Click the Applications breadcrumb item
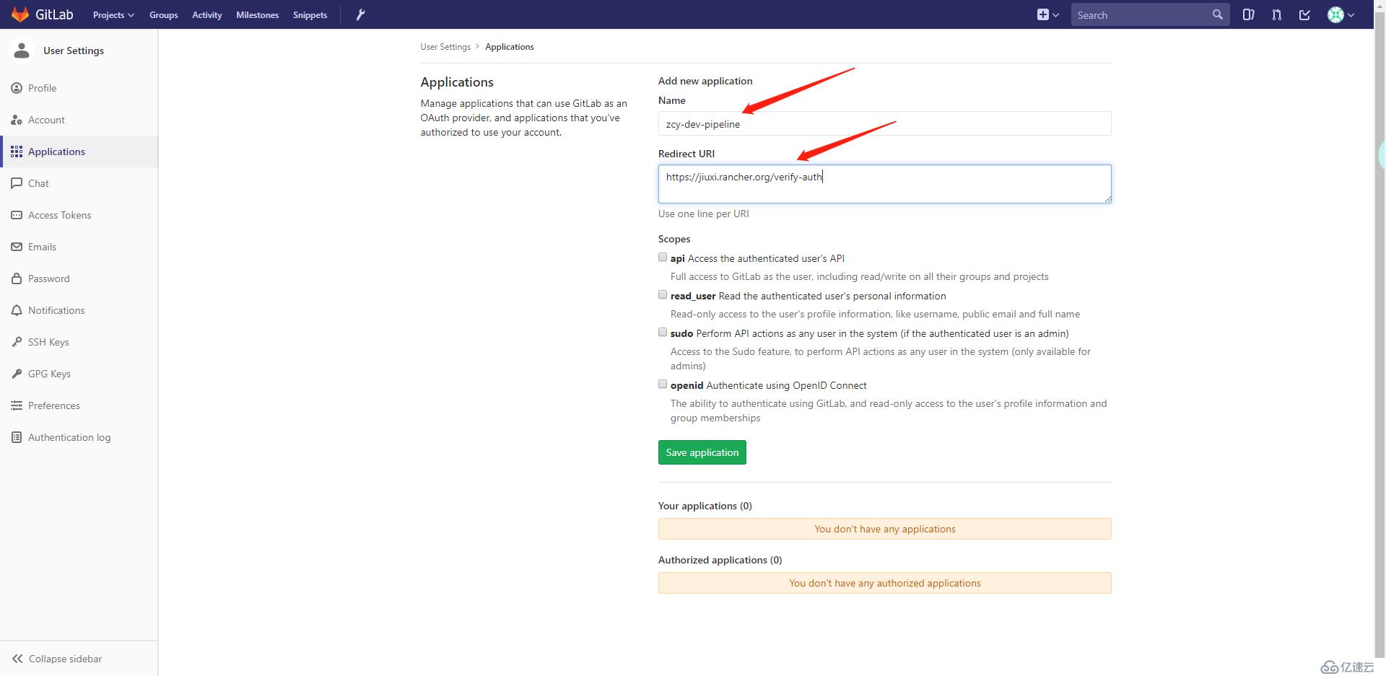This screenshot has width=1386, height=676. point(510,47)
